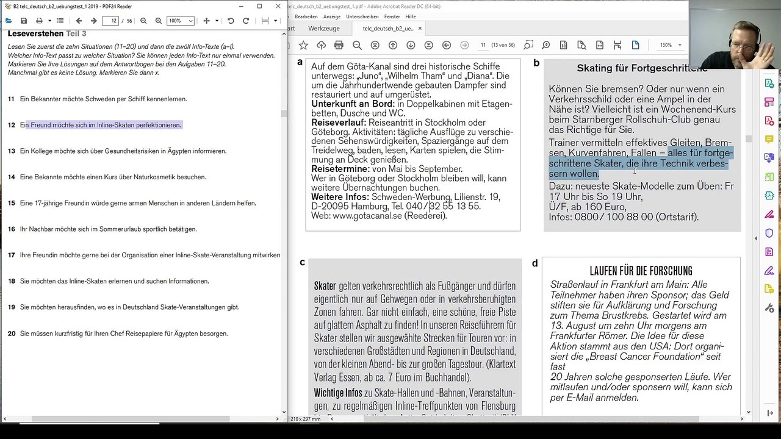Click the 'Skating für Fortgeschrittene' heading
Image resolution: width=781 pixels, height=439 pixels.
(642, 68)
